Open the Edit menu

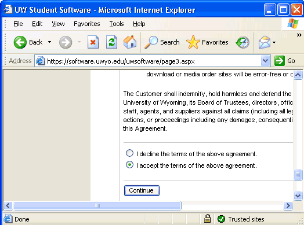pyautogui.click(x=37, y=24)
